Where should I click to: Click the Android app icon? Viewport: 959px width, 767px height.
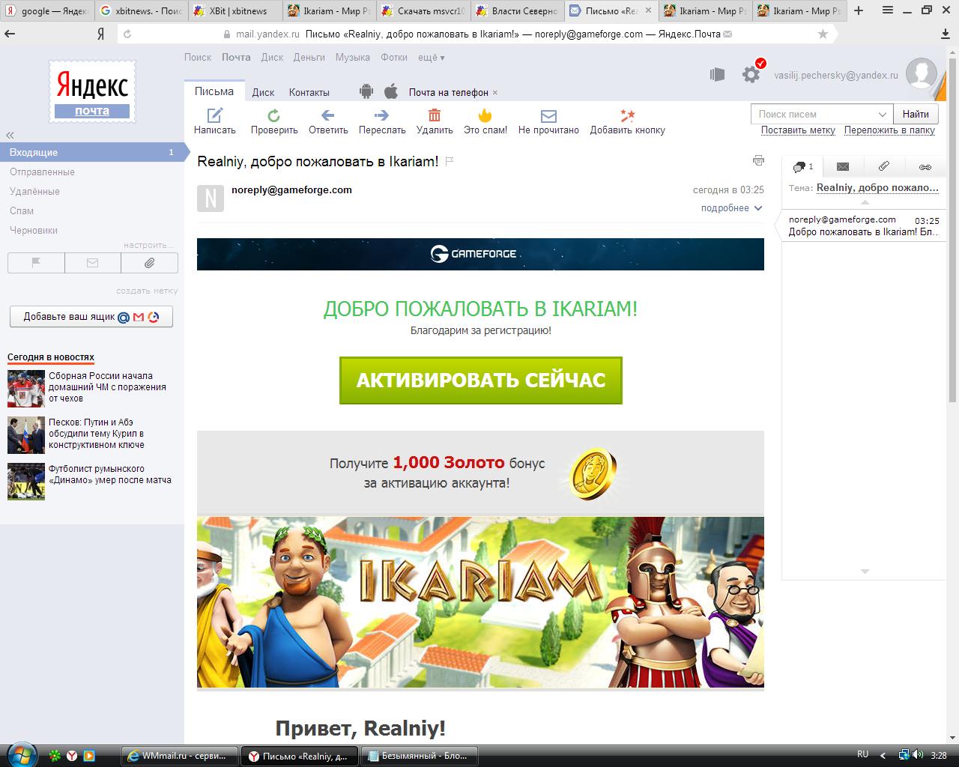tap(366, 92)
